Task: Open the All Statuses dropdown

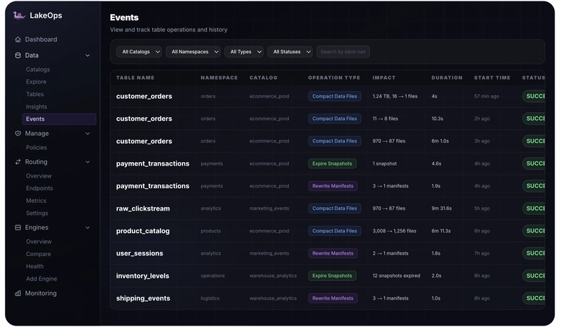Action: 290,52
